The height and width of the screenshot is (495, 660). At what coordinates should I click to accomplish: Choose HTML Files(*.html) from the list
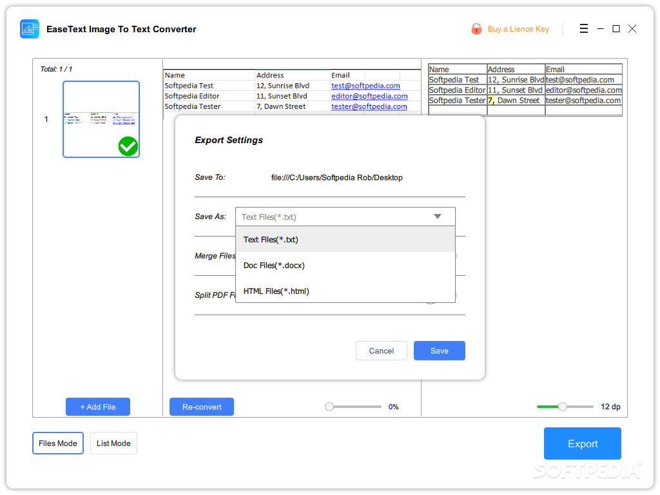tap(345, 291)
